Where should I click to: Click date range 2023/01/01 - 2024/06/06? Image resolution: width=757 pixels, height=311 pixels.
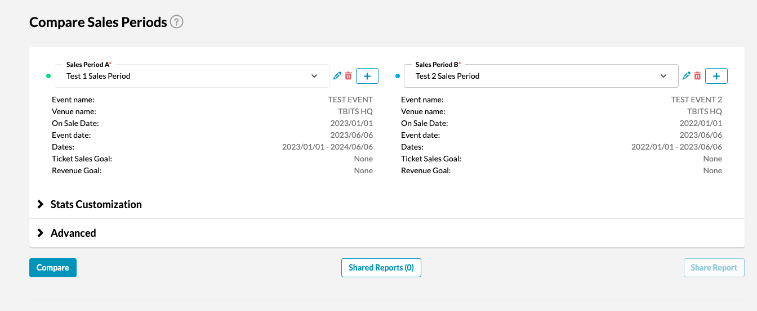[x=327, y=147]
